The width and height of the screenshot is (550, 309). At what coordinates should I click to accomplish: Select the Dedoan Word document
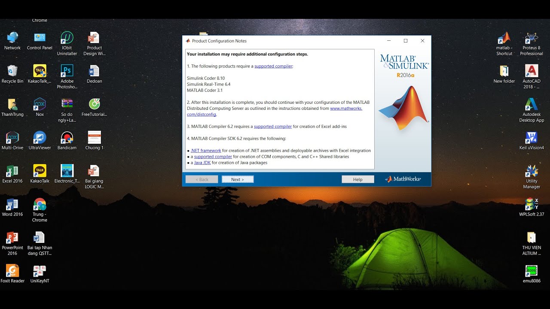(x=94, y=74)
